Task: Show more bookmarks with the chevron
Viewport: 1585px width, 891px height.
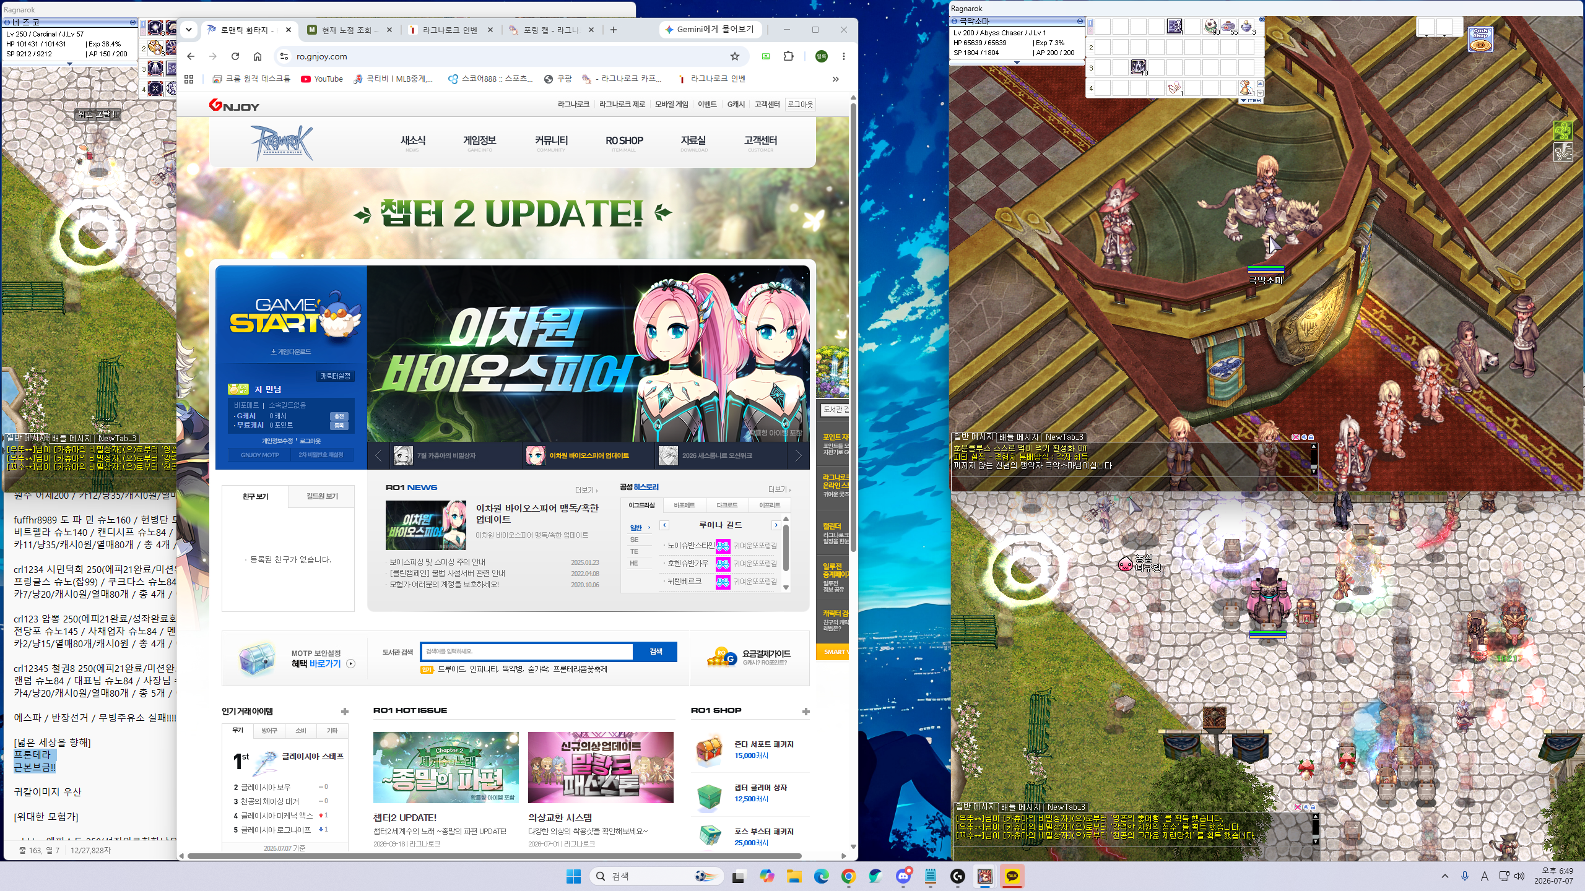Action: tap(836, 79)
